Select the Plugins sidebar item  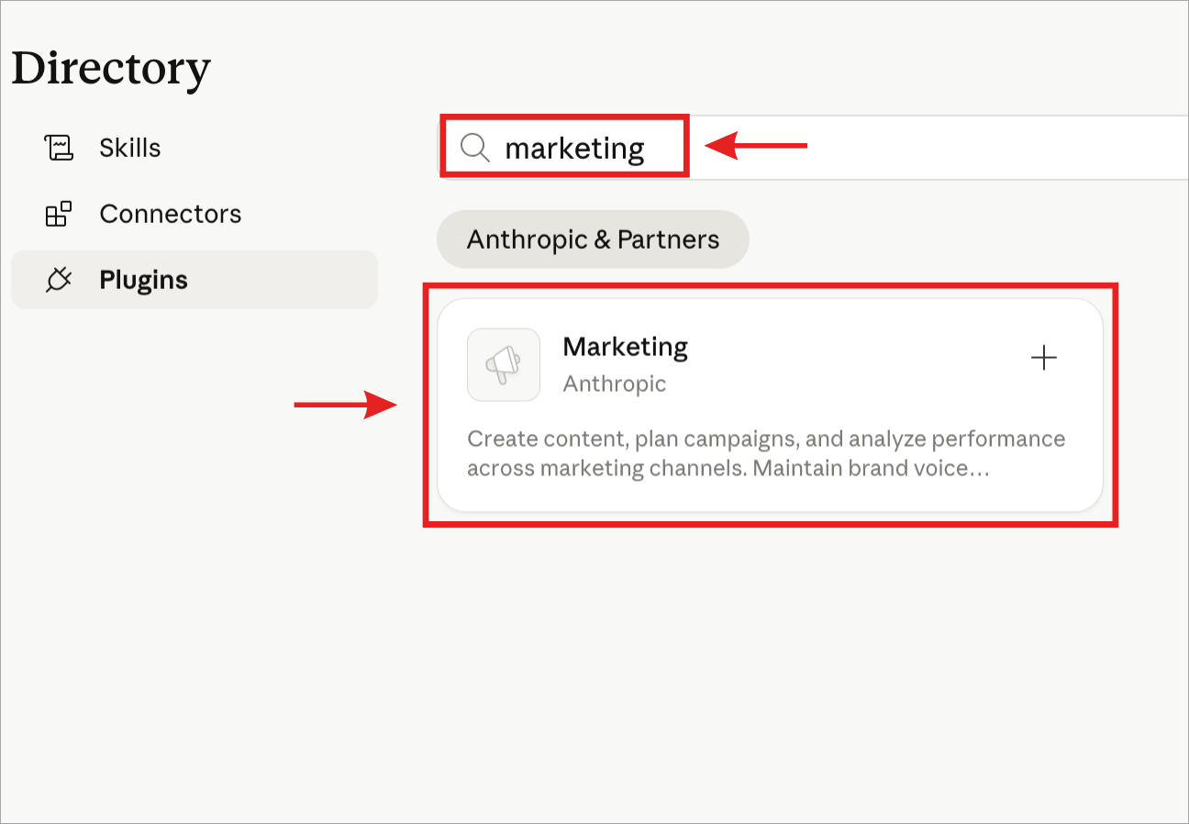tap(194, 280)
